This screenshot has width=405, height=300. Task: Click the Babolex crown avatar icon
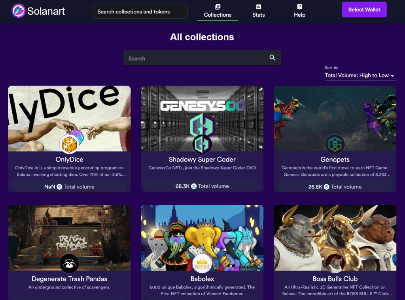coord(202,263)
